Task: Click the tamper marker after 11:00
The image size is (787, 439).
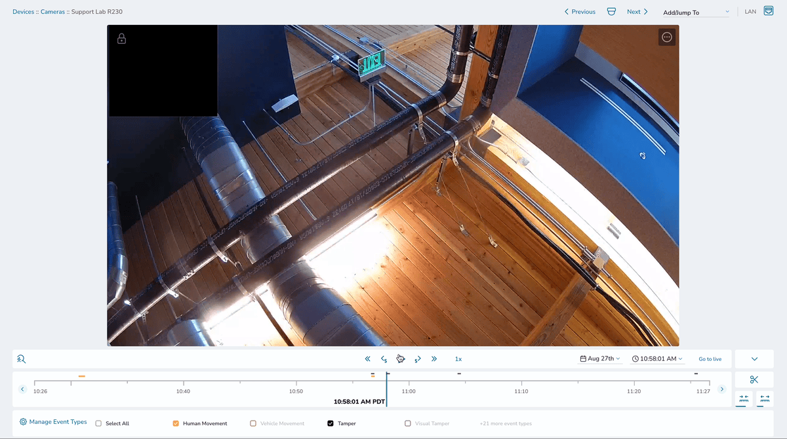Action: (x=459, y=373)
